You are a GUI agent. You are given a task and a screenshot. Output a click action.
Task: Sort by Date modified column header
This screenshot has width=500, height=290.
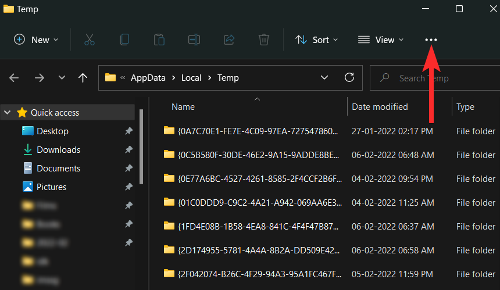click(x=380, y=107)
